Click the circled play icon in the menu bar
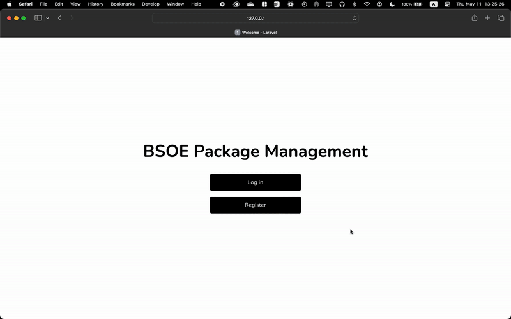This screenshot has height=319, width=511. click(305, 4)
